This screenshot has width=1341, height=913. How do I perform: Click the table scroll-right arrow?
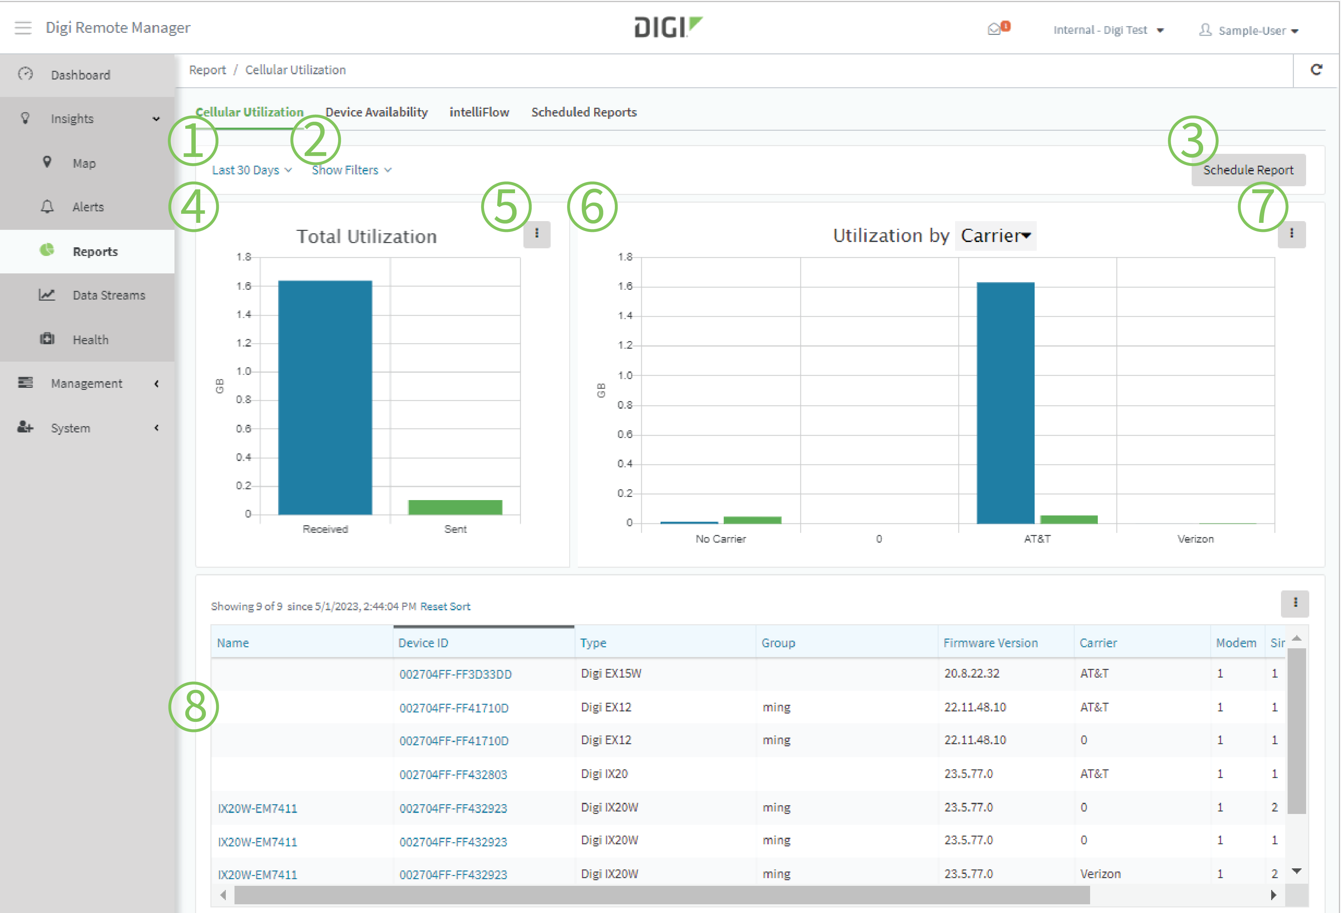(1274, 895)
